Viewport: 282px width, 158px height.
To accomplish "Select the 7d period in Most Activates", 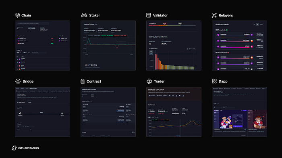I will [257, 24].
